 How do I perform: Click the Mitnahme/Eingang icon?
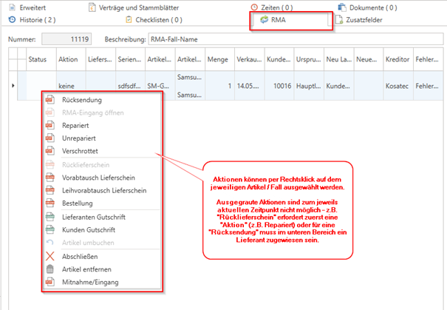tap(50, 282)
